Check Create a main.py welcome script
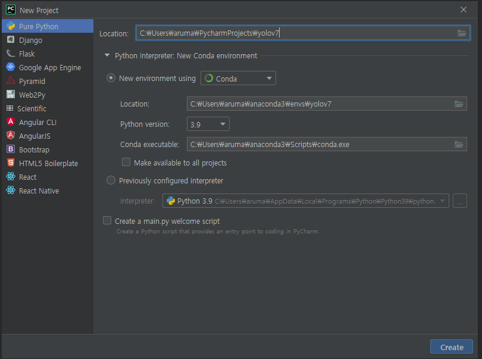Image resolution: width=482 pixels, height=359 pixels. click(107, 221)
